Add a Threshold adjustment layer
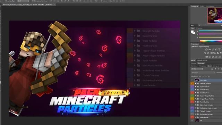 tap(213, 57)
